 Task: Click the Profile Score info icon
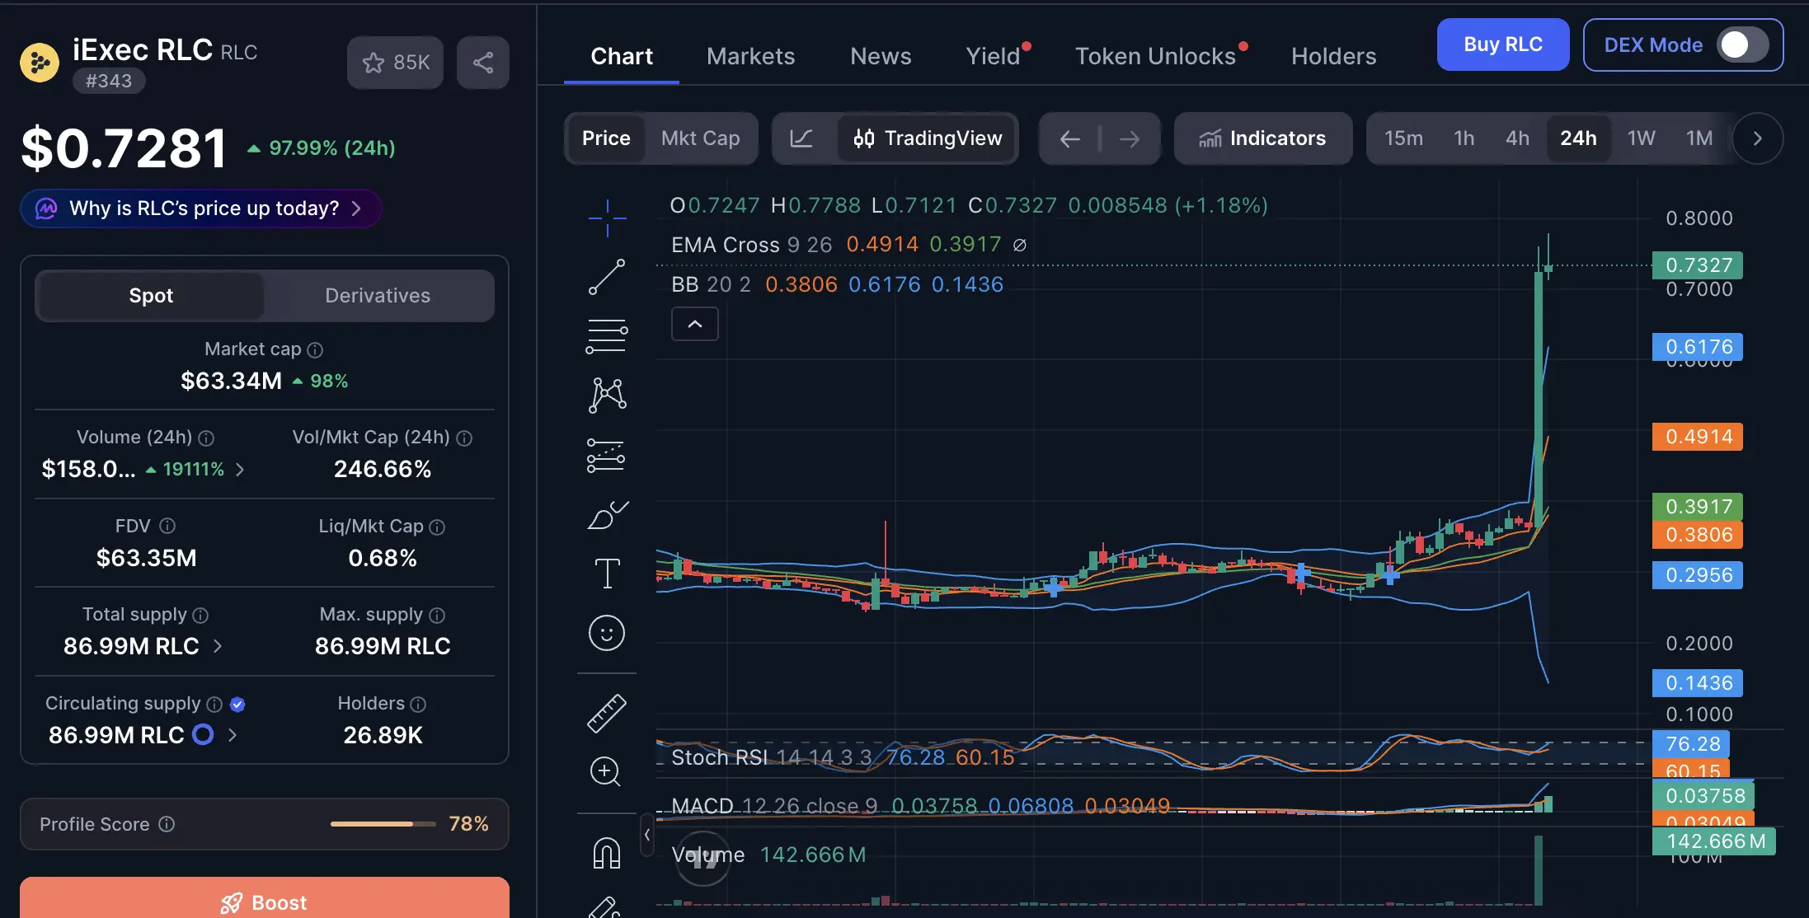click(167, 824)
